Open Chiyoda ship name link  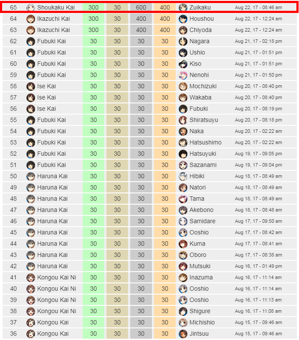pyautogui.click(x=200, y=30)
